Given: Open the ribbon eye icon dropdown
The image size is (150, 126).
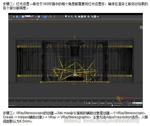Looking at the screenshot, I should point(38,19).
